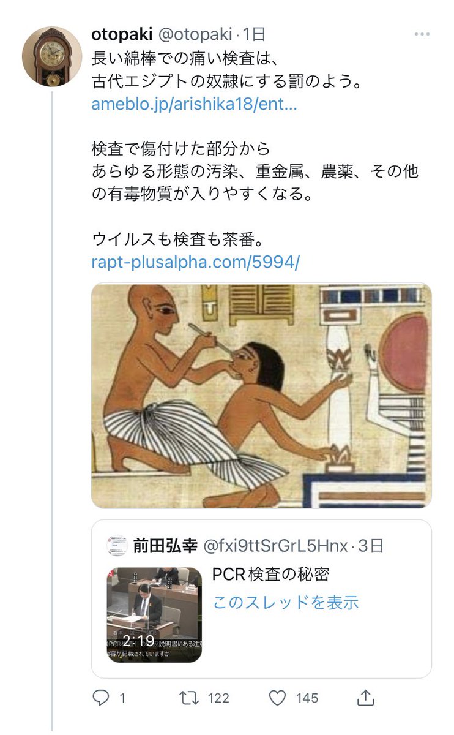This screenshot has width=454, height=735.
Task: Click the otopaki display name
Action: point(123,34)
